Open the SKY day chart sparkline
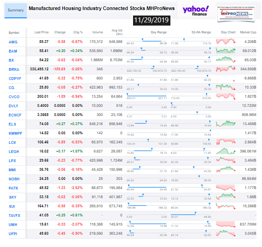 (226, 197)
